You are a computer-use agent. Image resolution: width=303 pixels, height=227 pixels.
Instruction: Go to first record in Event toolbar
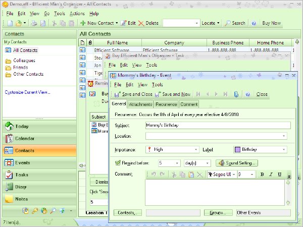(198, 94)
